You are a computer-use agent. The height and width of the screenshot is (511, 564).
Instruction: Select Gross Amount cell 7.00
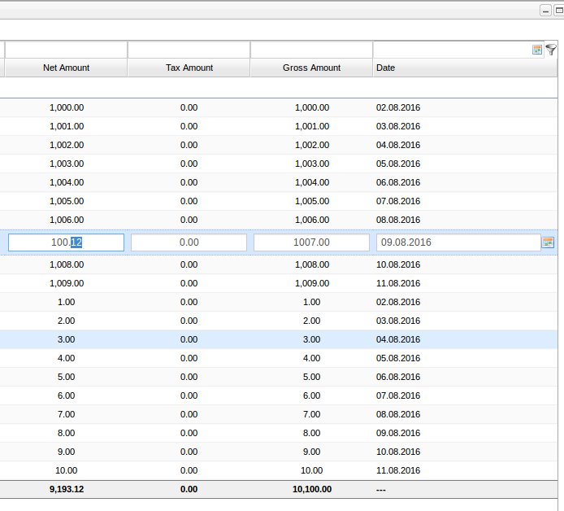pyautogui.click(x=311, y=414)
